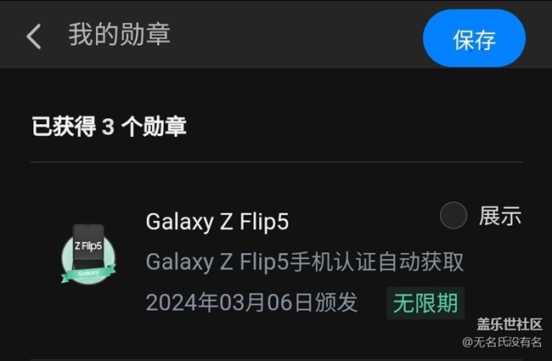Tap blank area beneath the header bar

[x=276, y=90]
